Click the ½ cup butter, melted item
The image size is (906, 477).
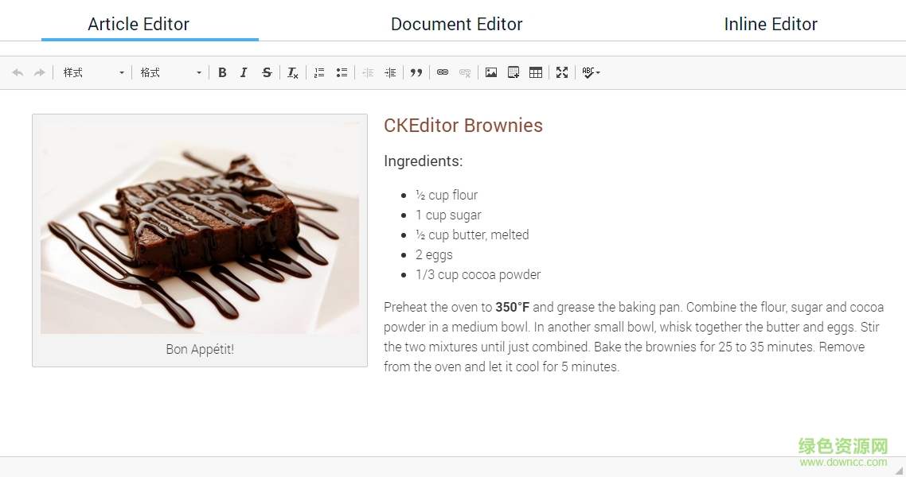click(472, 235)
